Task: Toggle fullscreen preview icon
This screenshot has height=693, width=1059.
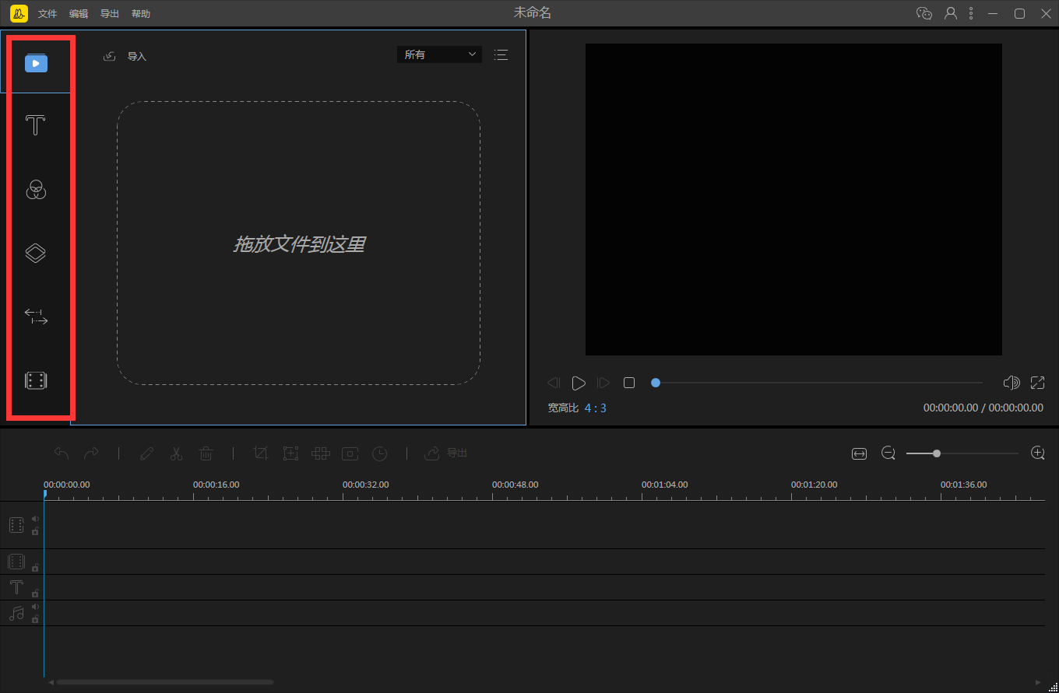Action: (1037, 383)
